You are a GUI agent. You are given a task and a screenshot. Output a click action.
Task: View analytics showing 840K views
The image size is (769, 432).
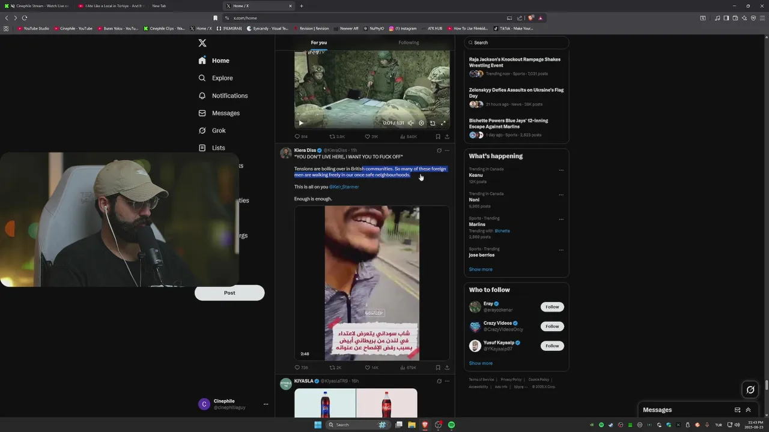coord(408,137)
